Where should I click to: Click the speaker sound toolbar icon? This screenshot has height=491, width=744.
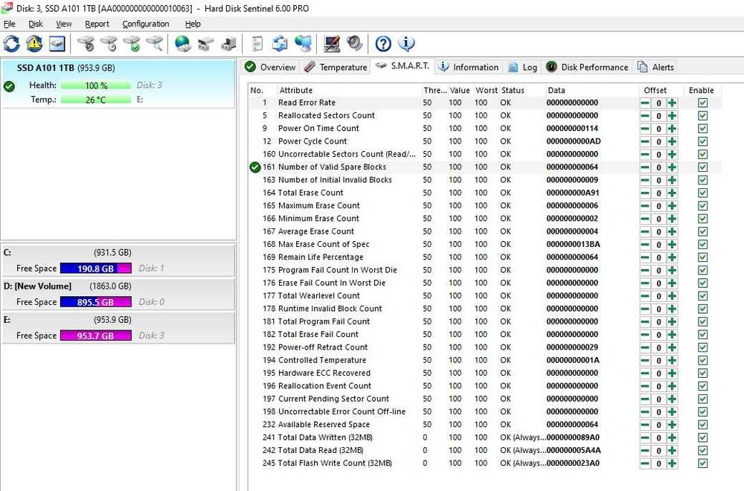[x=354, y=44]
